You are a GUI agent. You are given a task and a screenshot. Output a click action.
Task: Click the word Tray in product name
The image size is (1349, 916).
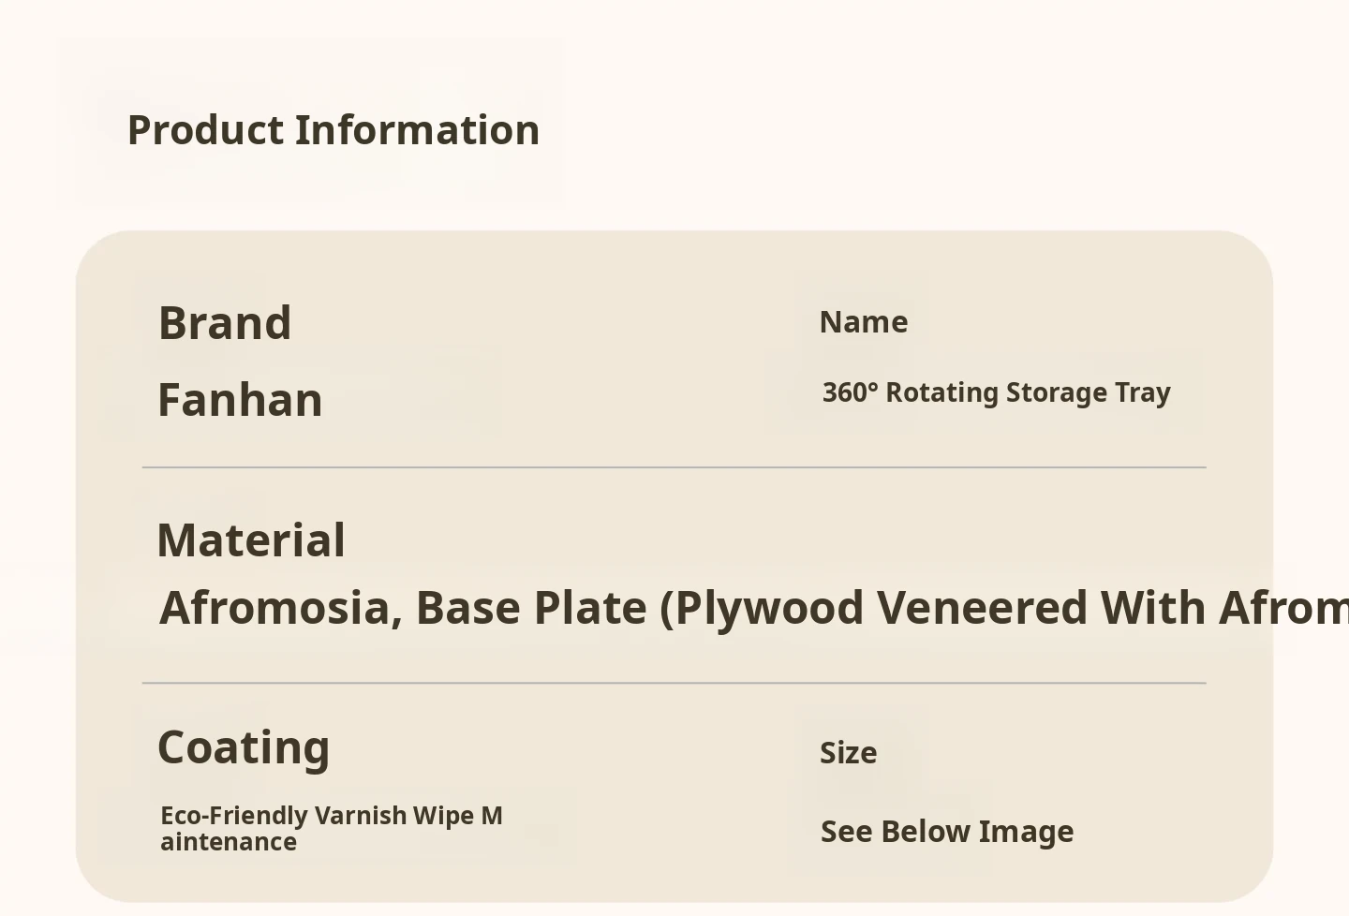pyautogui.click(x=1142, y=392)
